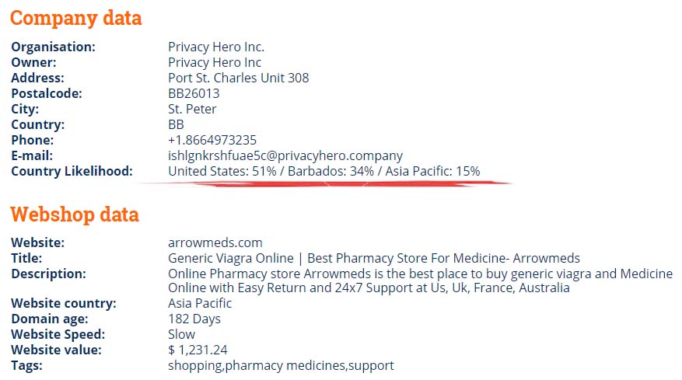Click the phone number +1.8664973235

coord(212,140)
